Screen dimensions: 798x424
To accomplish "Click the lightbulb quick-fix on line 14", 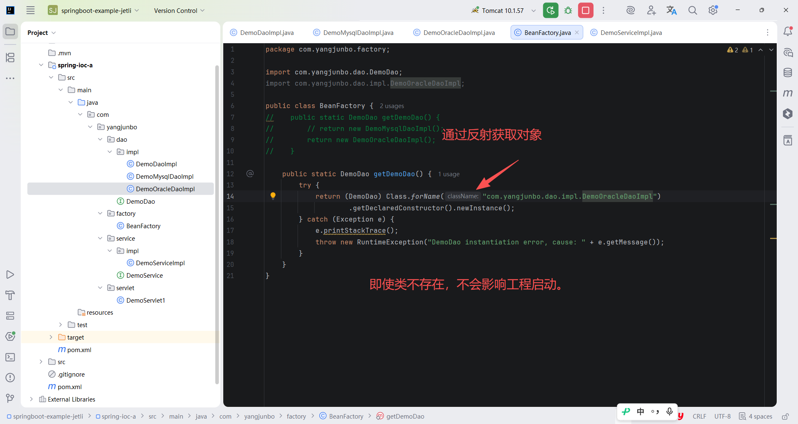I will (x=273, y=196).
